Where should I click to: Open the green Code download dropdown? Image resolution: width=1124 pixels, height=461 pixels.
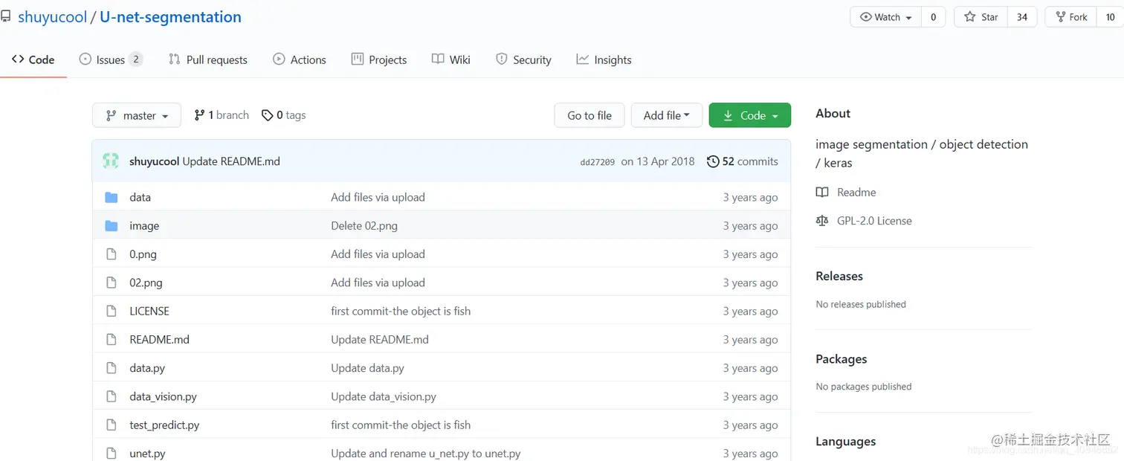point(750,115)
